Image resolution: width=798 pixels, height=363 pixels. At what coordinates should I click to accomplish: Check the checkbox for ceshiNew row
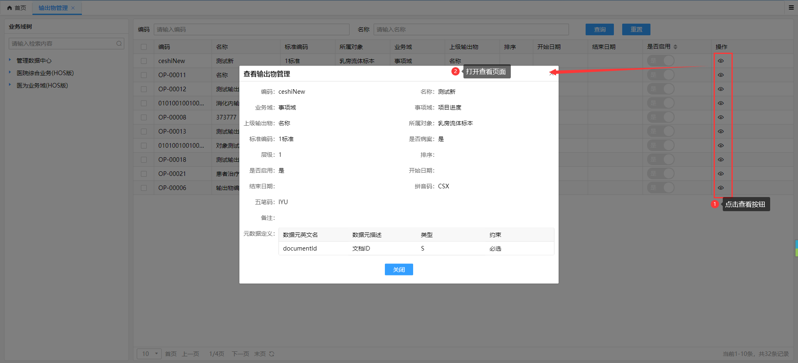144,61
